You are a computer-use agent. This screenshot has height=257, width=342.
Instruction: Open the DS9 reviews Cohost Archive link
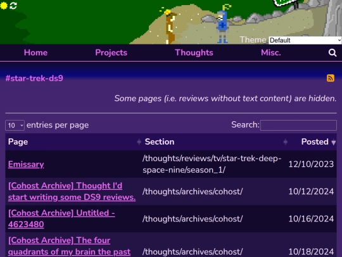[72, 192]
